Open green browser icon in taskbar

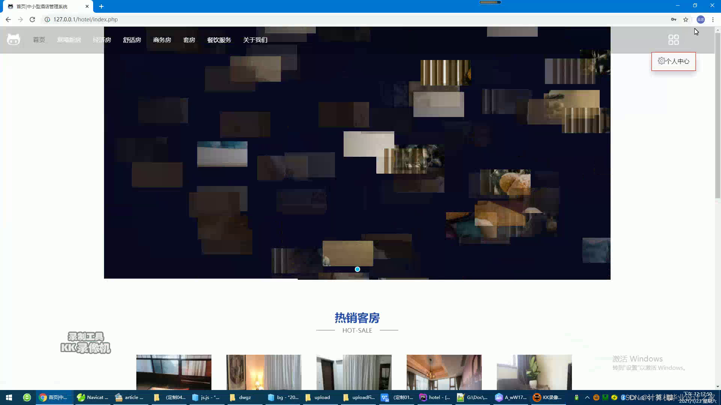coord(27,397)
